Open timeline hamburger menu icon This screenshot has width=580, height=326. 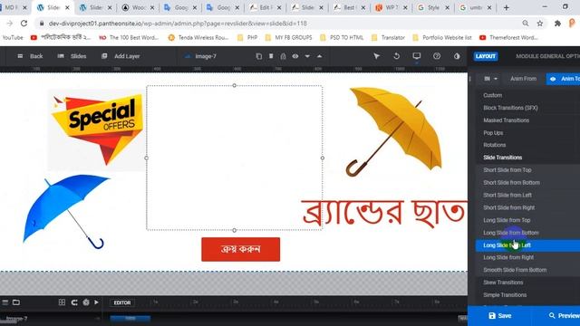[5, 302]
